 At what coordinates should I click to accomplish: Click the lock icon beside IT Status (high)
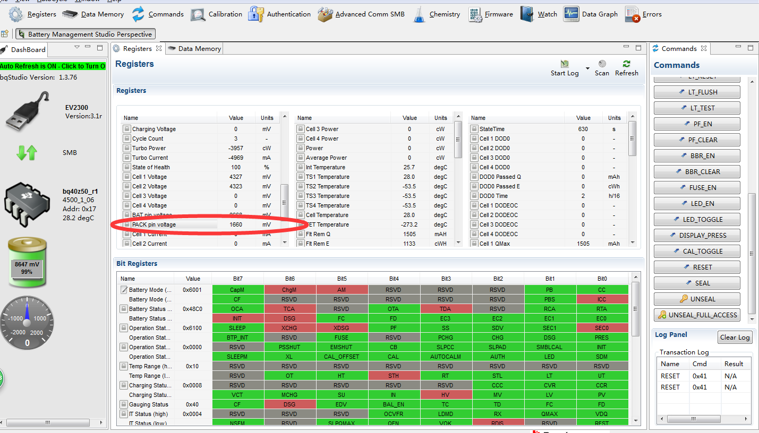click(124, 414)
